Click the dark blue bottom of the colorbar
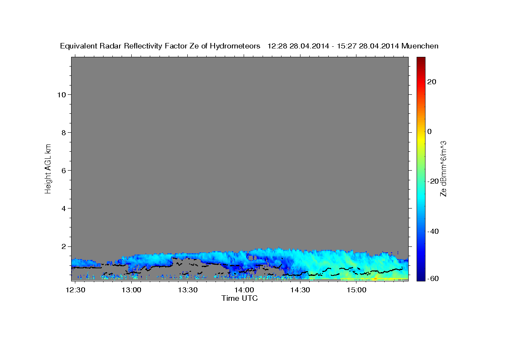 (x=421, y=277)
